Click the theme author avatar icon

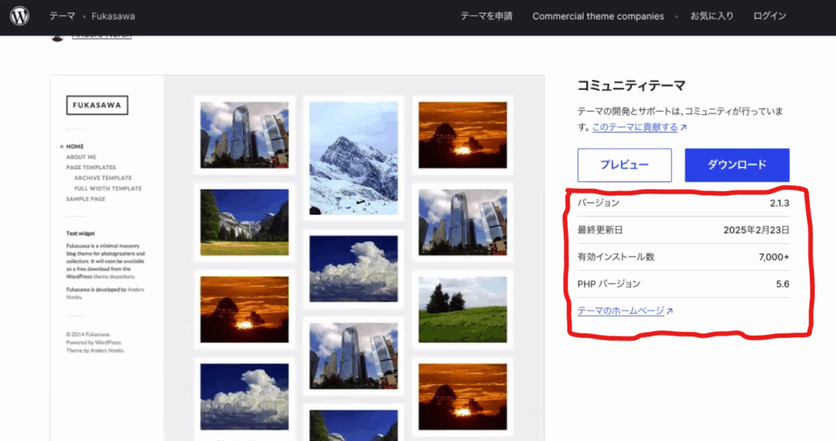point(56,37)
